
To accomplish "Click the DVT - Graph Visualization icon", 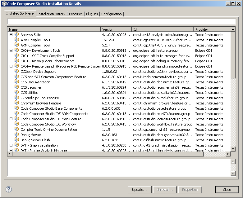I will [x=17, y=145].
